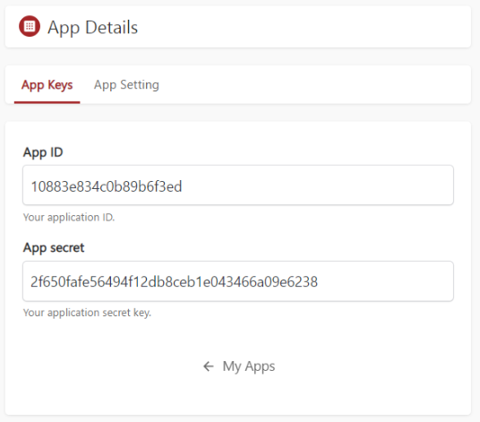The width and height of the screenshot is (480, 422).
Task: Focus the App ID input field
Action: pyautogui.click(x=238, y=185)
